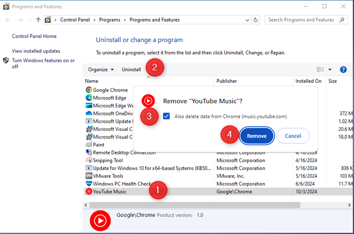This screenshot has height=234, width=354.
Task: Select the Snipping Tool program name
Action: [108, 160]
